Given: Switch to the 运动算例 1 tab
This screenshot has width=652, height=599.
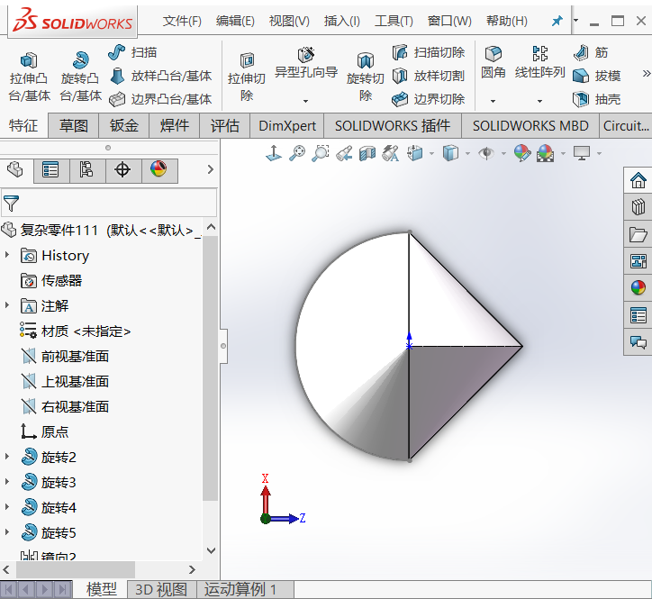Looking at the screenshot, I should click(240, 589).
